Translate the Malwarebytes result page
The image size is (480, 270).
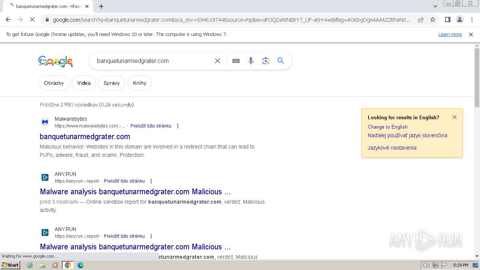pos(151,126)
